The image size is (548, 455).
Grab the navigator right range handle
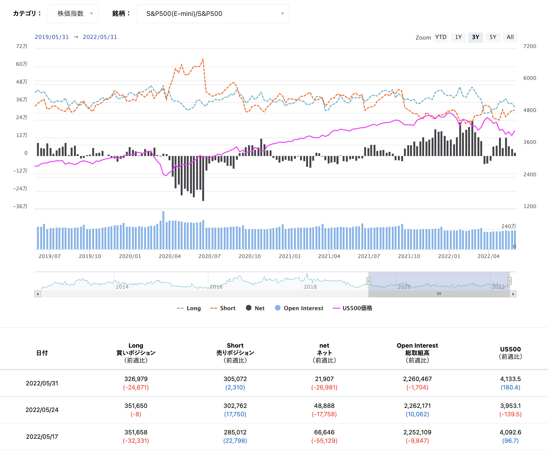coord(510,281)
